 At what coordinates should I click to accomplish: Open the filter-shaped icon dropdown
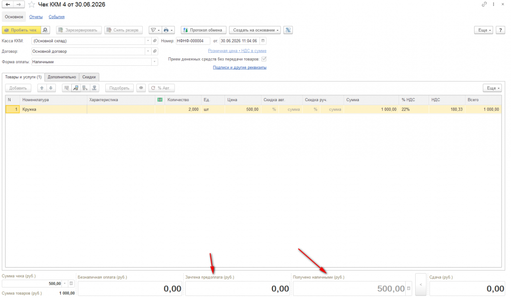pos(155,30)
